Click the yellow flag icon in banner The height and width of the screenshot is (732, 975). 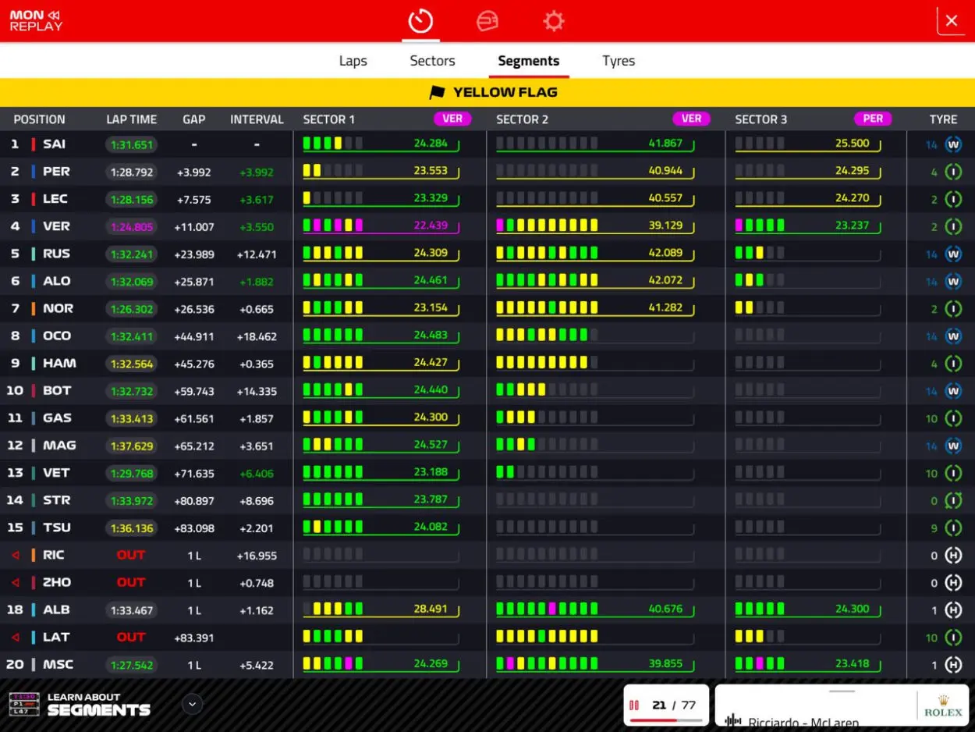coord(437,92)
